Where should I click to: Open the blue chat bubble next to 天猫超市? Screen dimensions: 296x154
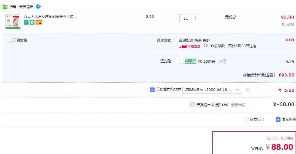[38, 6]
